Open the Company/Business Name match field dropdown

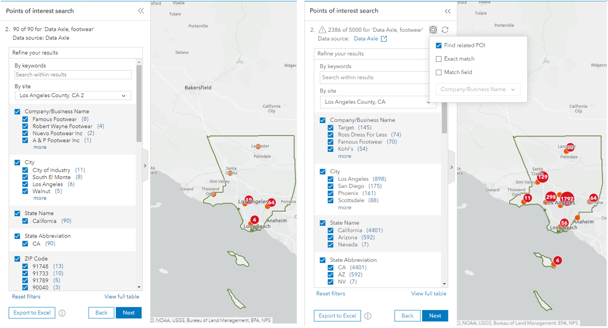click(477, 89)
